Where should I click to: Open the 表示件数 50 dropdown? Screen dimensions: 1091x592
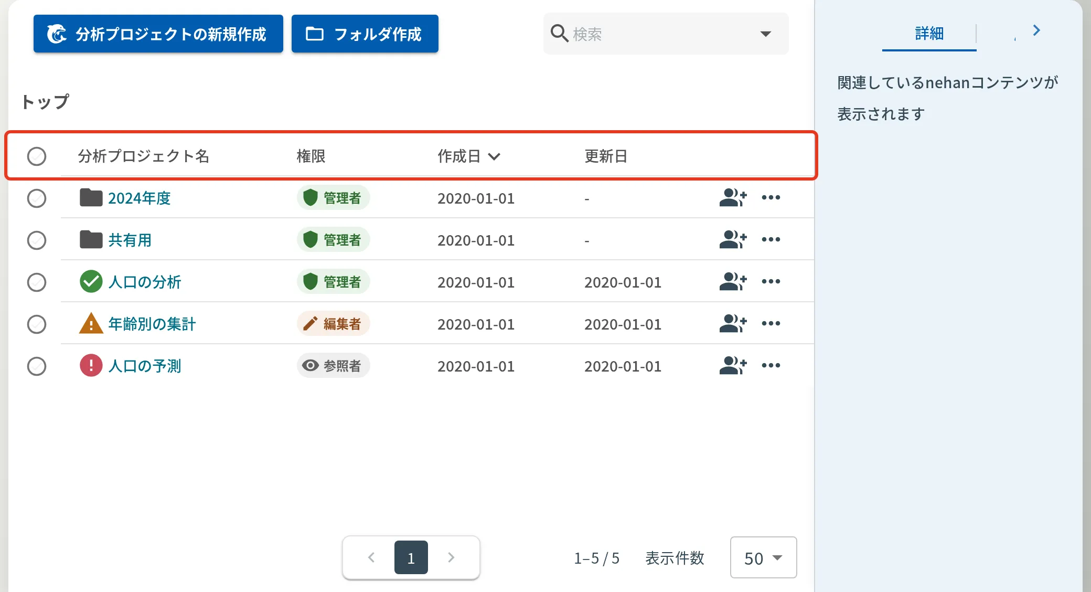(x=763, y=557)
